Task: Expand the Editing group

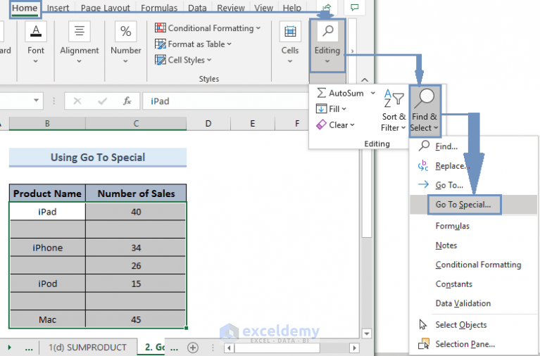Action: click(327, 46)
